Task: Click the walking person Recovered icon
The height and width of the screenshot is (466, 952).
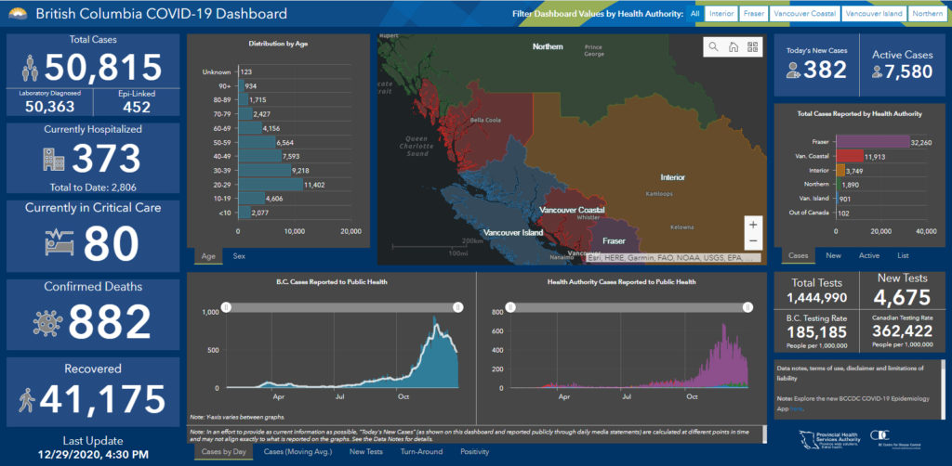Action: tap(27, 399)
